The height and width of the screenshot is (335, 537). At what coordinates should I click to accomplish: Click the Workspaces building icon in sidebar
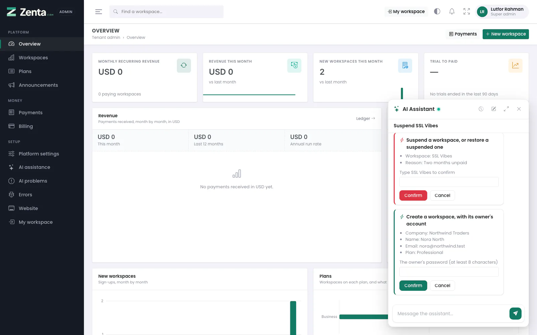coord(11,58)
